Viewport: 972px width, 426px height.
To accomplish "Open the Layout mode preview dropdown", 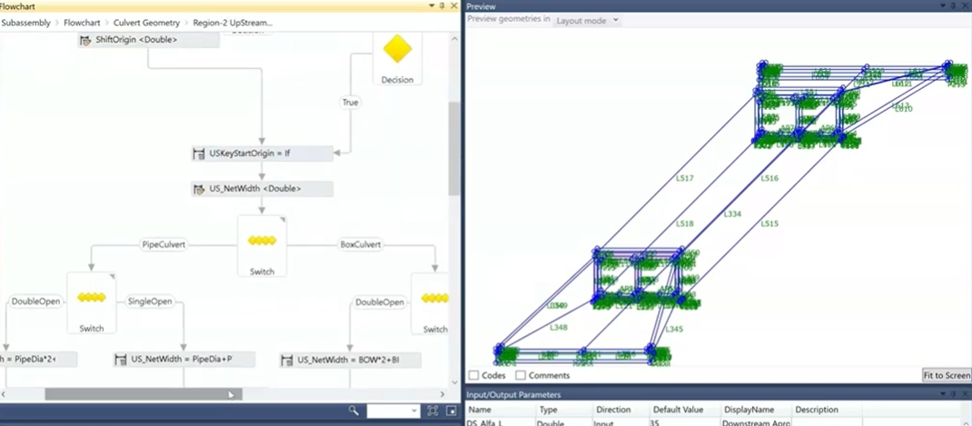I will pos(587,20).
